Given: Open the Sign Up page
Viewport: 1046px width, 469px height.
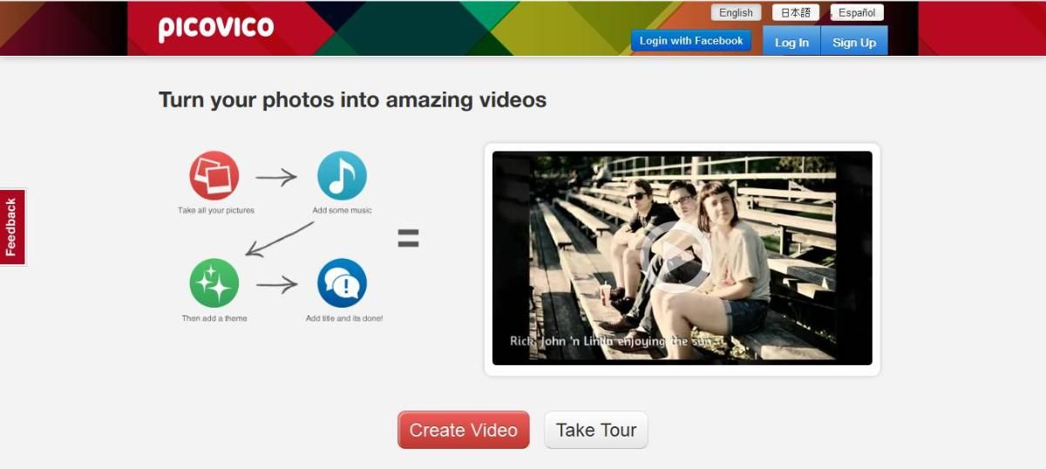Looking at the screenshot, I should pyautogui.click(x=854, y=42).
